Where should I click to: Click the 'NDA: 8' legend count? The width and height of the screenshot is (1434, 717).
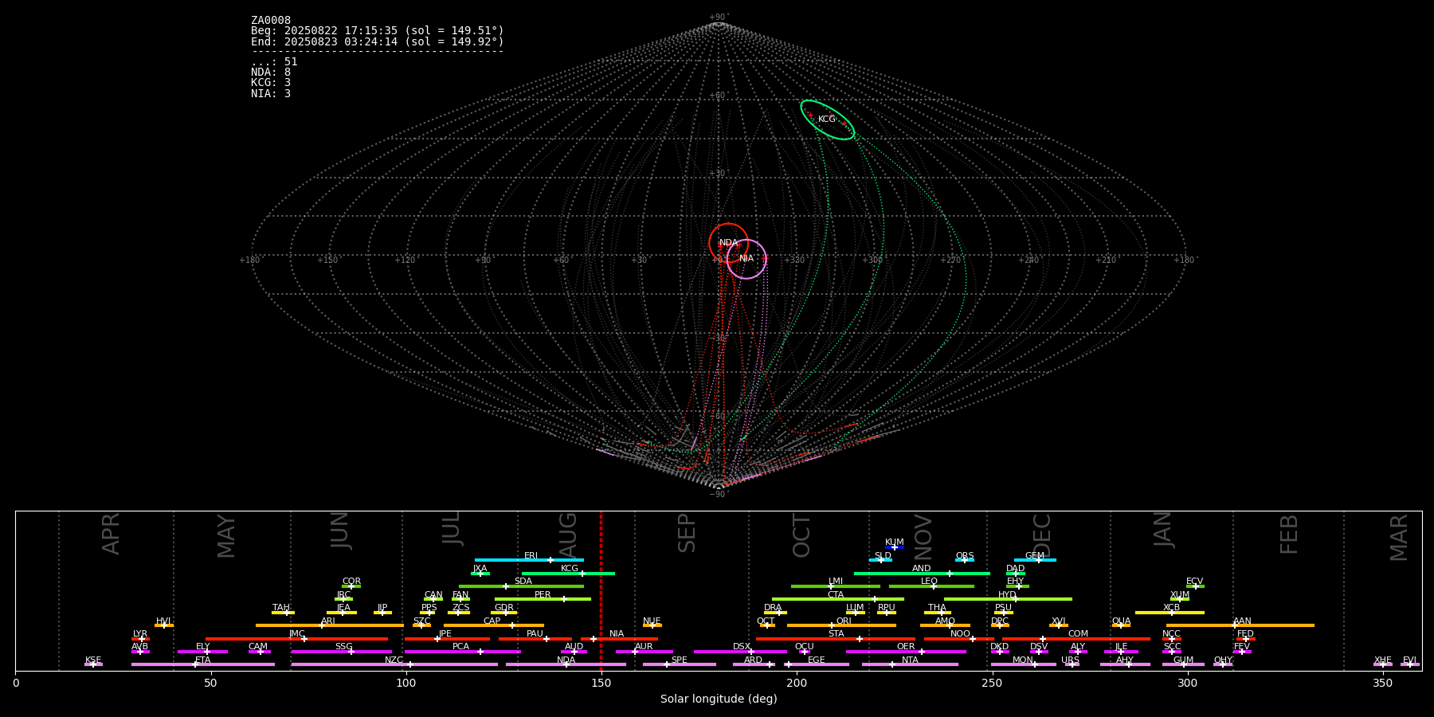pyautogui.click(x=271, y=72)
